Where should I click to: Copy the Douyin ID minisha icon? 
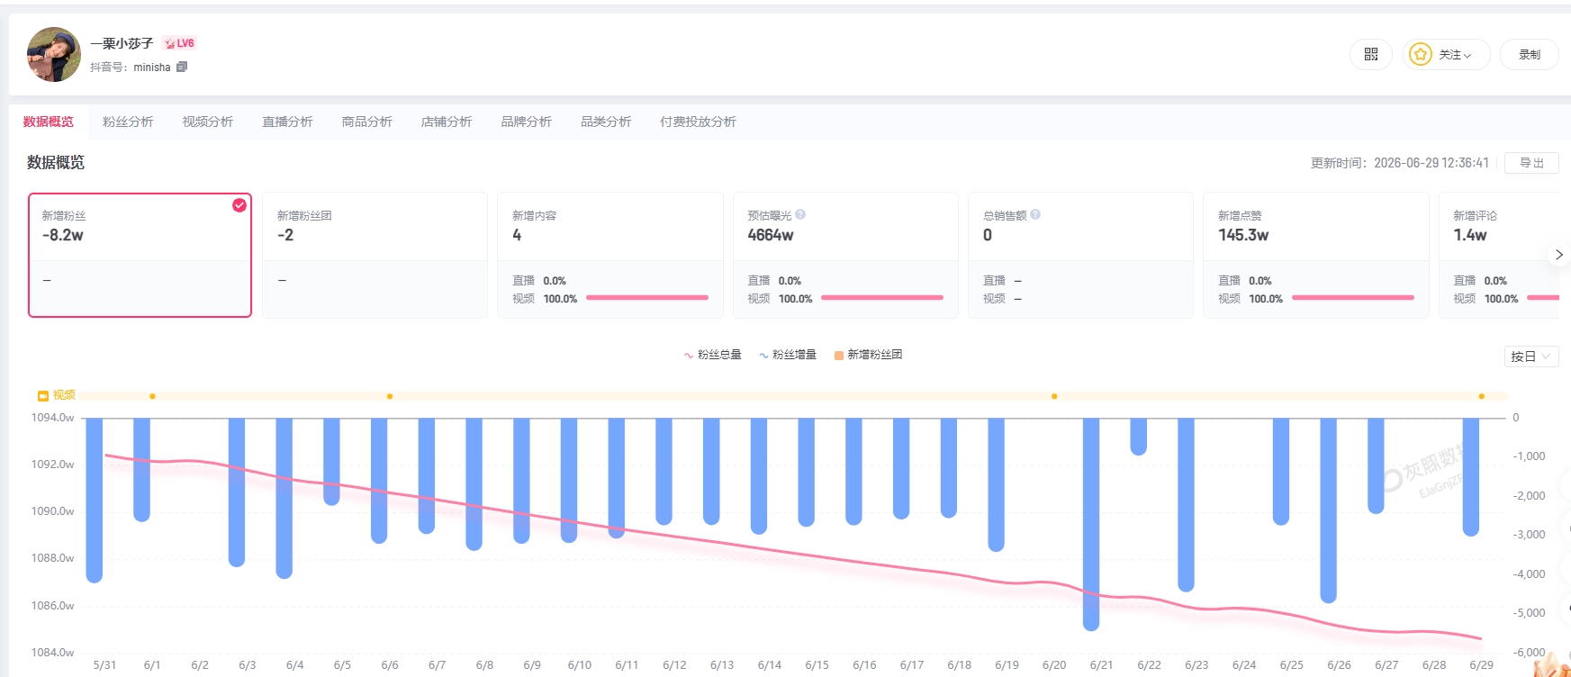182,67
